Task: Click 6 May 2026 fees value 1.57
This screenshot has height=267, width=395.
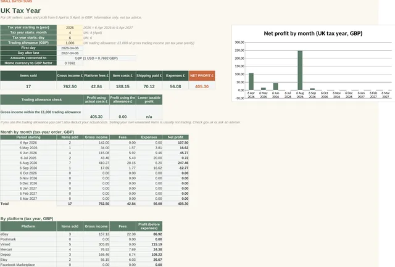Action: tap(123, 148)
